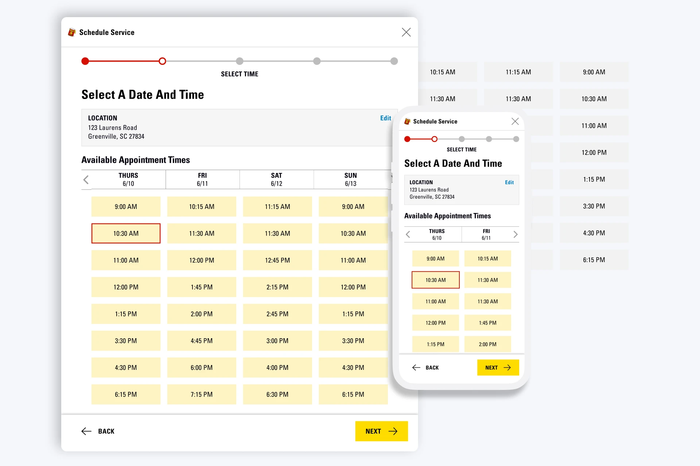Click Edit link in mobile location card
The image size is (700, 466).
pyautogui.click(x=509, y=182)
